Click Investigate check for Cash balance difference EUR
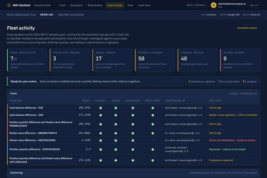 coord(133,108)
